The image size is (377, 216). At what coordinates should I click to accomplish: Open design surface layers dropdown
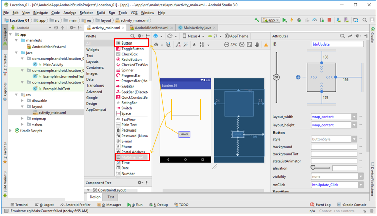click(x=158, y=36)
